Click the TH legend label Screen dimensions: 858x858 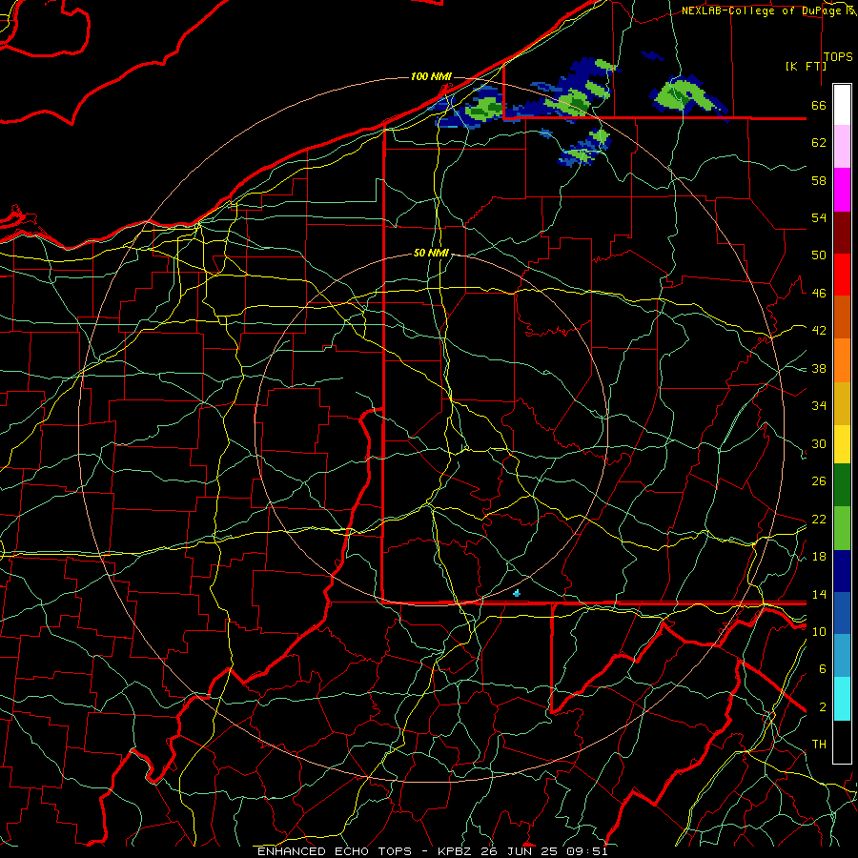coord(819,744)
